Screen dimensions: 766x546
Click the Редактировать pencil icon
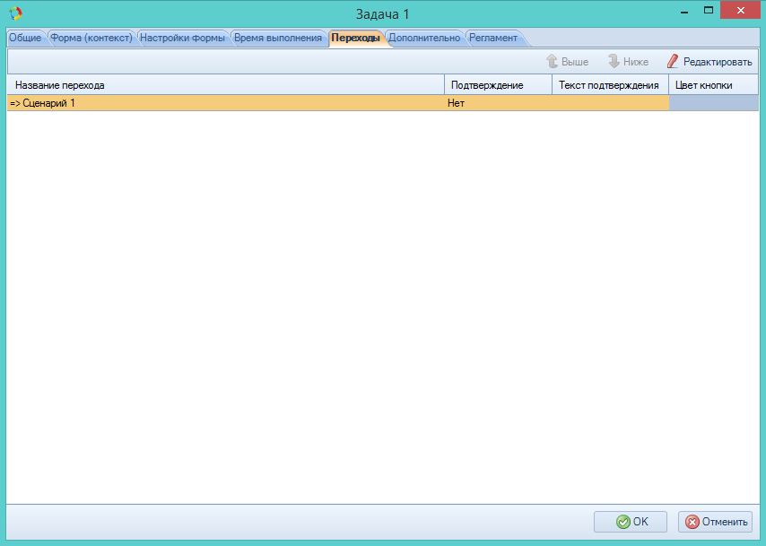coord(673,62)
